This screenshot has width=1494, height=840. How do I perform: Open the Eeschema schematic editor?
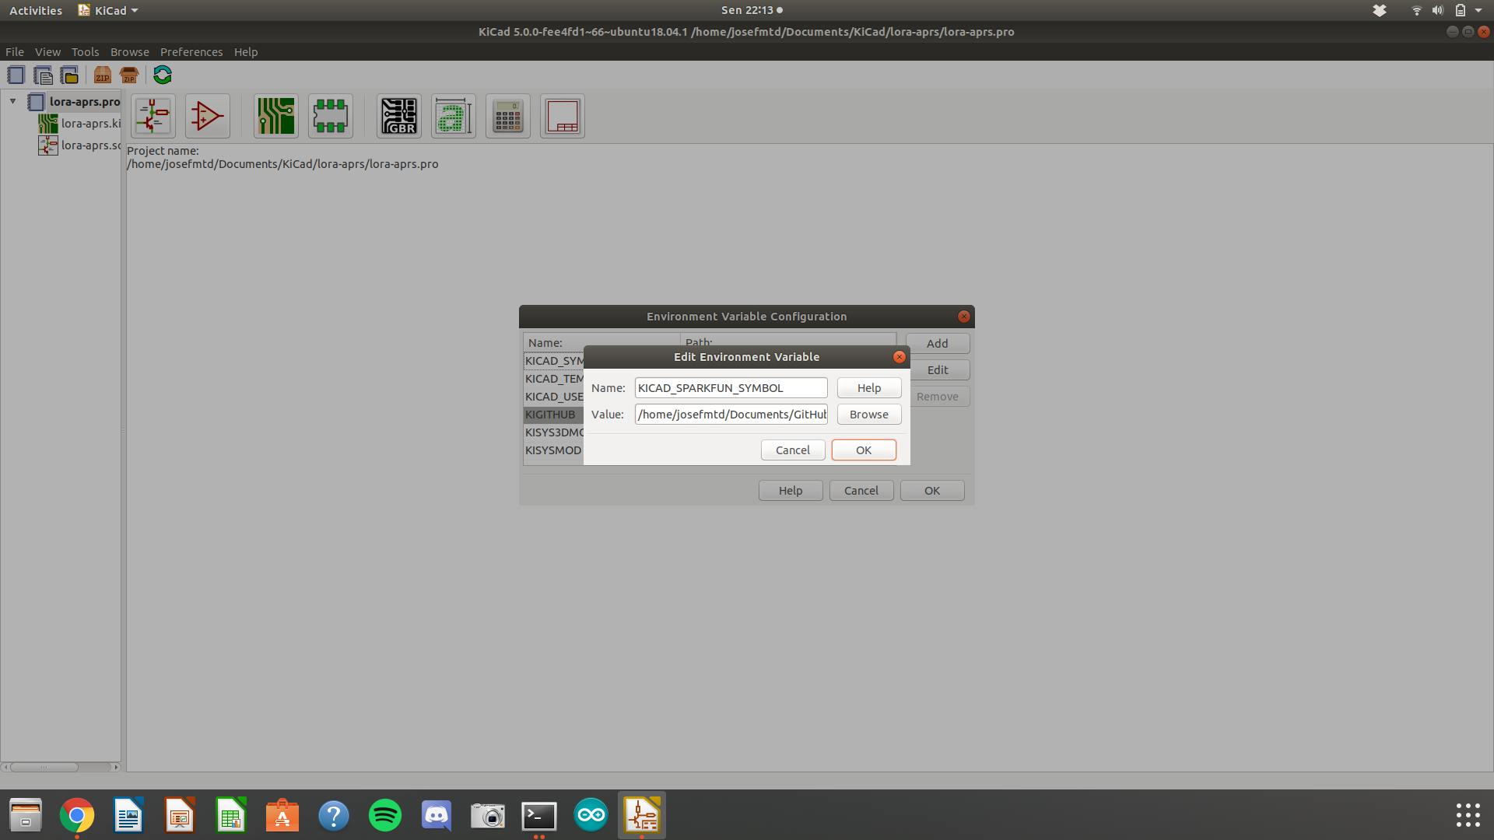153,115
